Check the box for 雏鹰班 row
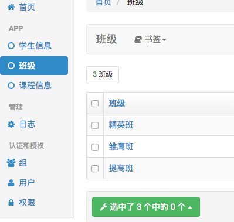The image size is (234, 222). pos(95,147)
